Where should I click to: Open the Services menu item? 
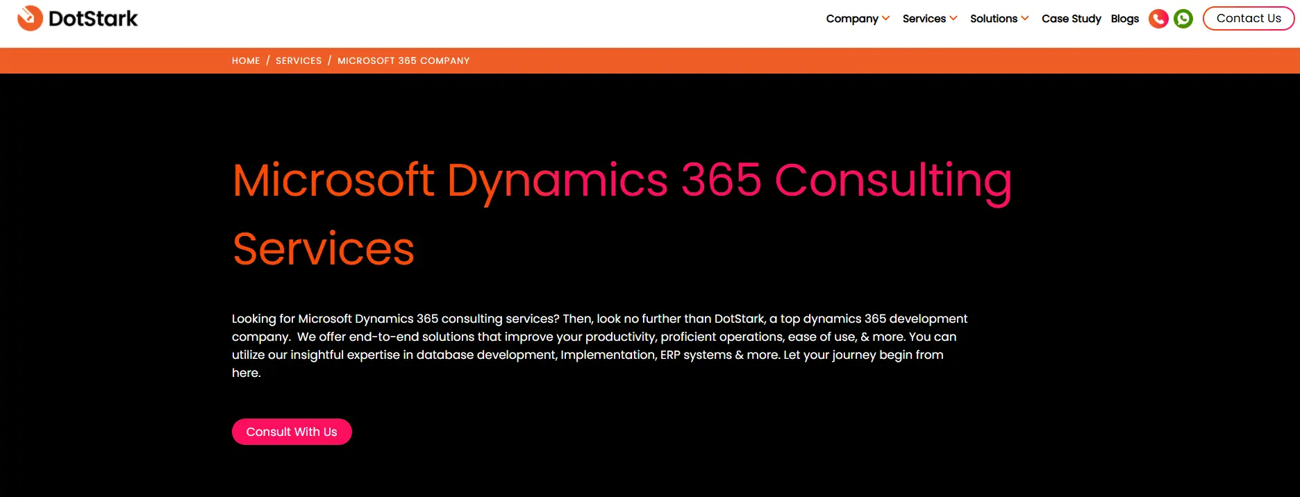pos(924,19)
